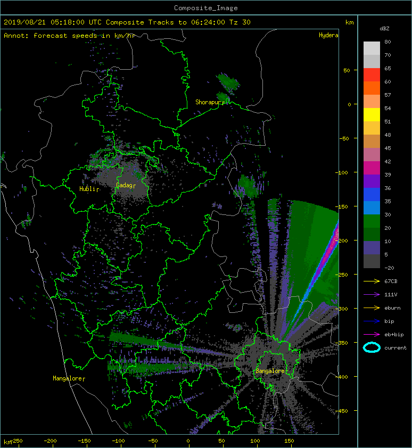Click the blue bip arrow icon
Image resolution: width=412 pixels, height=448 pixels.
pyautogui.click(x=372, y=321)
